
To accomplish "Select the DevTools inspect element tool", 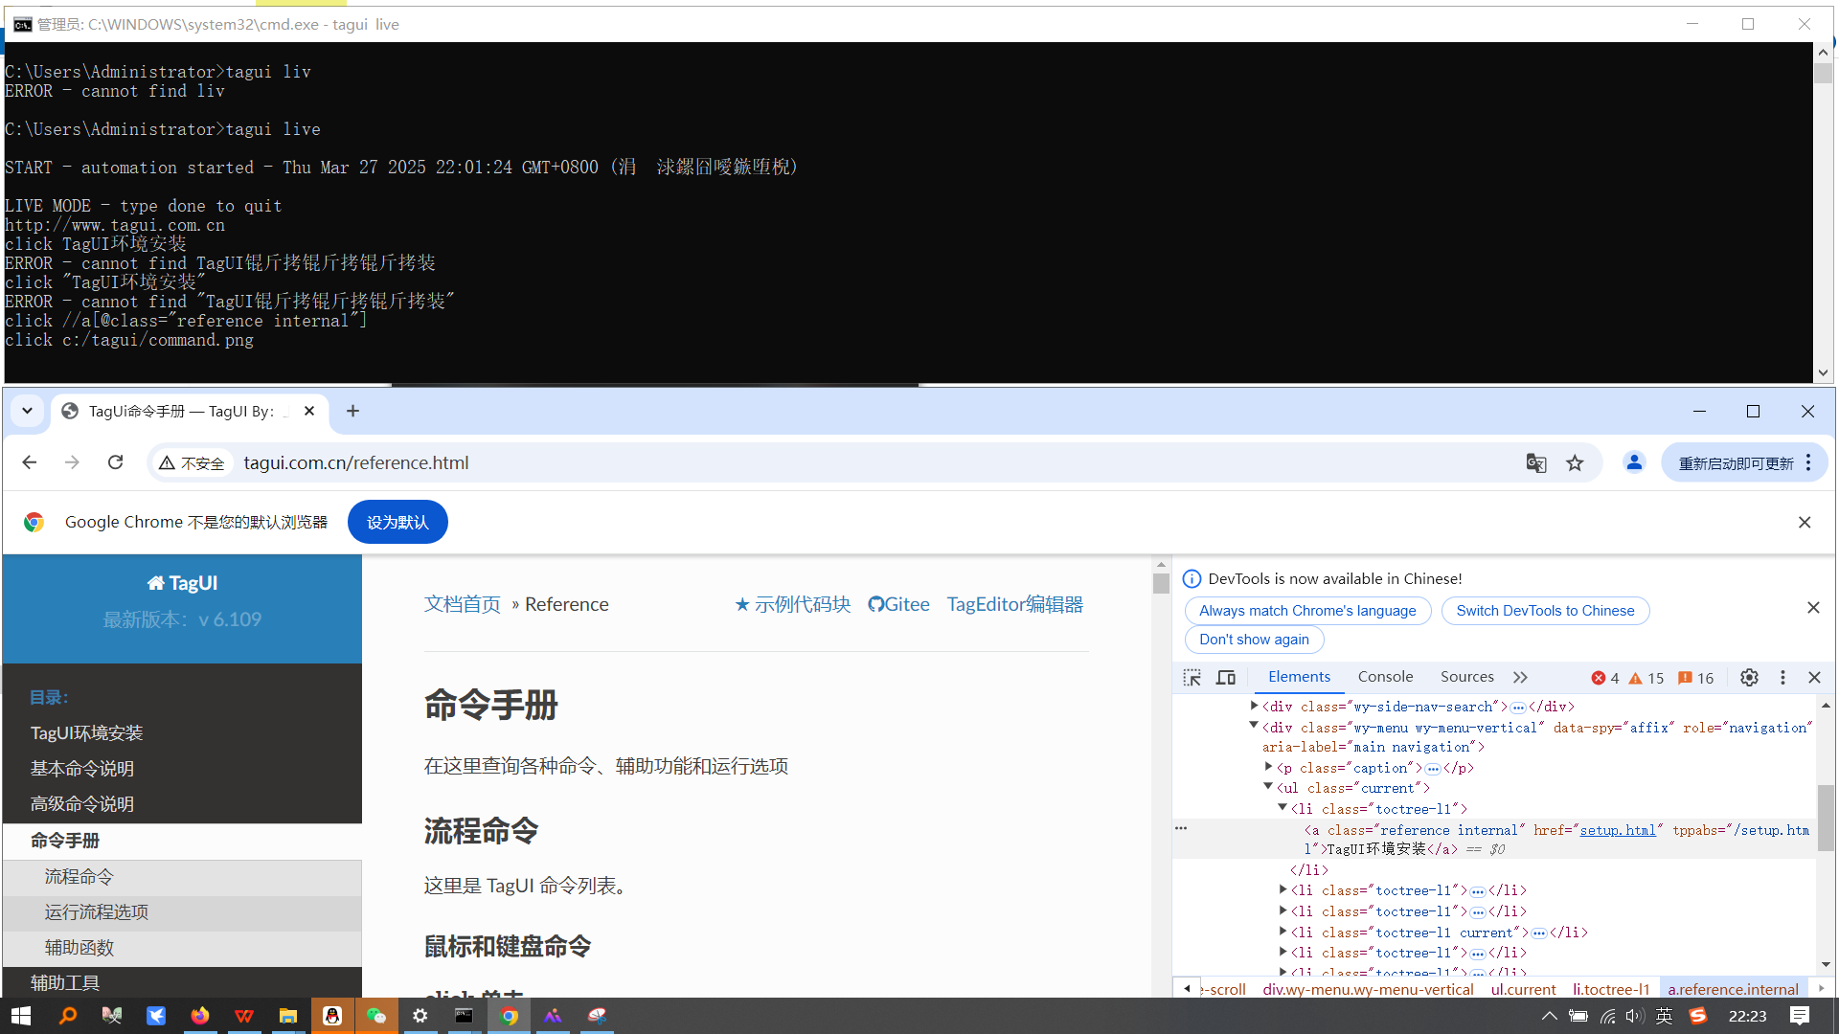I will pos(1192,678).
